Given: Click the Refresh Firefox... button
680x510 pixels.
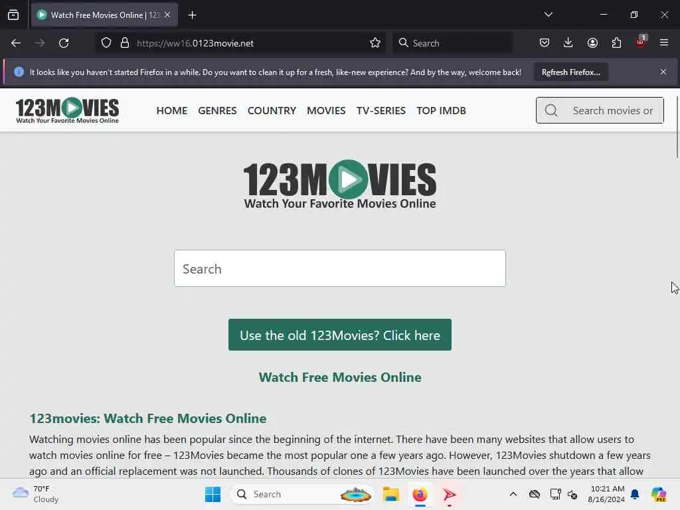Looking at the screenshot, I should pyautogui.click(x=570, y=72).
